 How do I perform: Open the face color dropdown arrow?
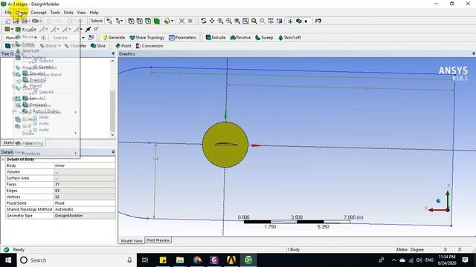pos(12,30)
